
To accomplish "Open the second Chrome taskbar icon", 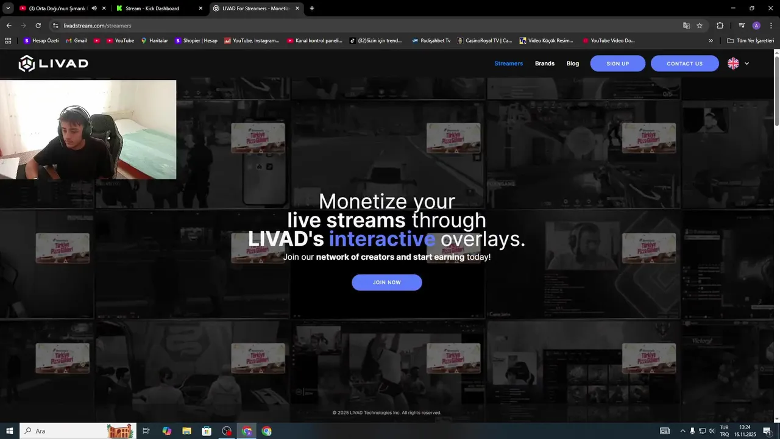I will click(x=266, y=431).
